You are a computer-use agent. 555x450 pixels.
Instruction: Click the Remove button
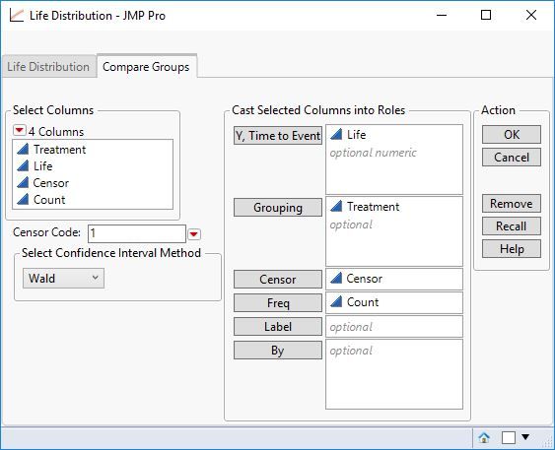click(512, 203)
